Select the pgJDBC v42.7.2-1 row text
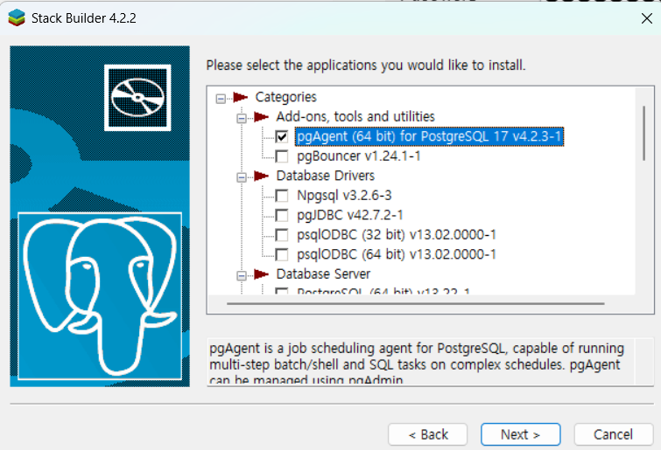The width and height of the screenshot is (661, 450). pyautogui.click(x=350, y=215)
